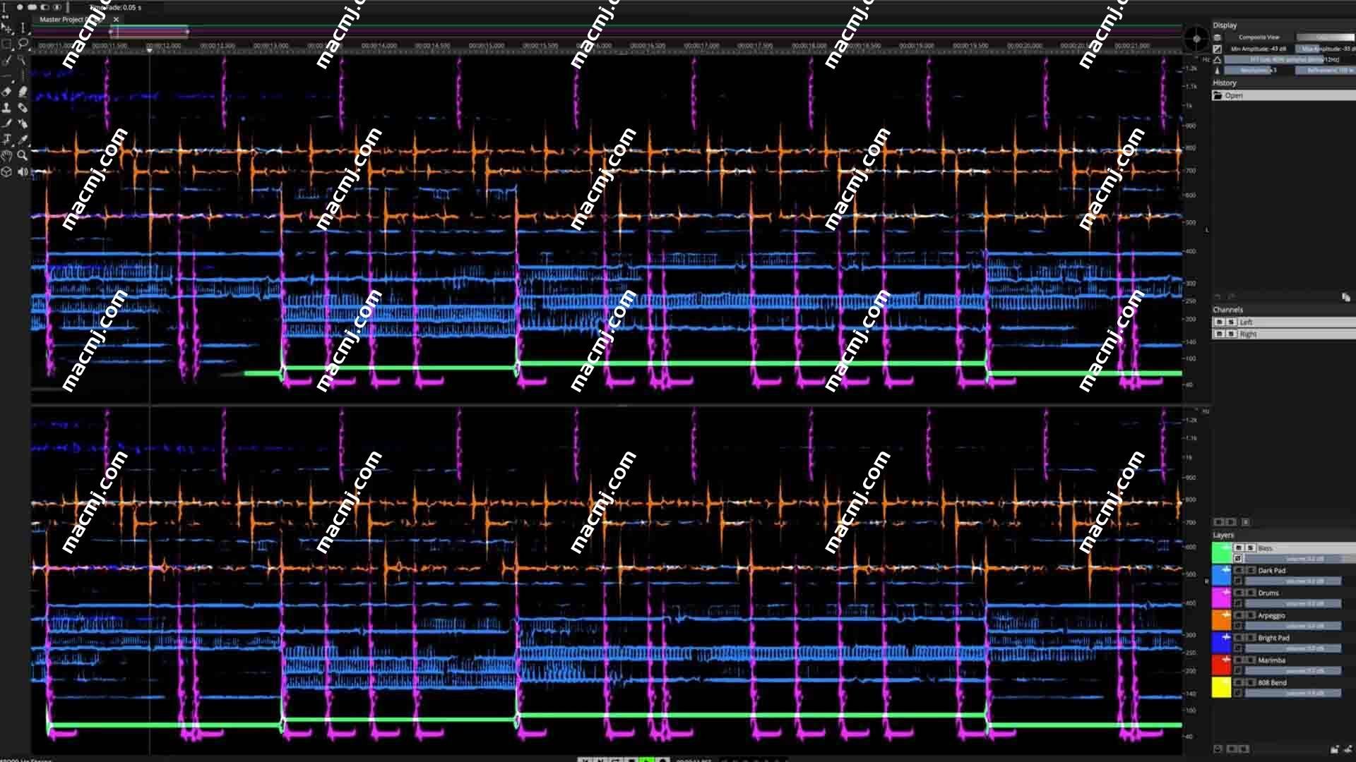1356x762 pixels.
Task: Select the amplify/burn tool next to eraser
Action: click(23, 92)
